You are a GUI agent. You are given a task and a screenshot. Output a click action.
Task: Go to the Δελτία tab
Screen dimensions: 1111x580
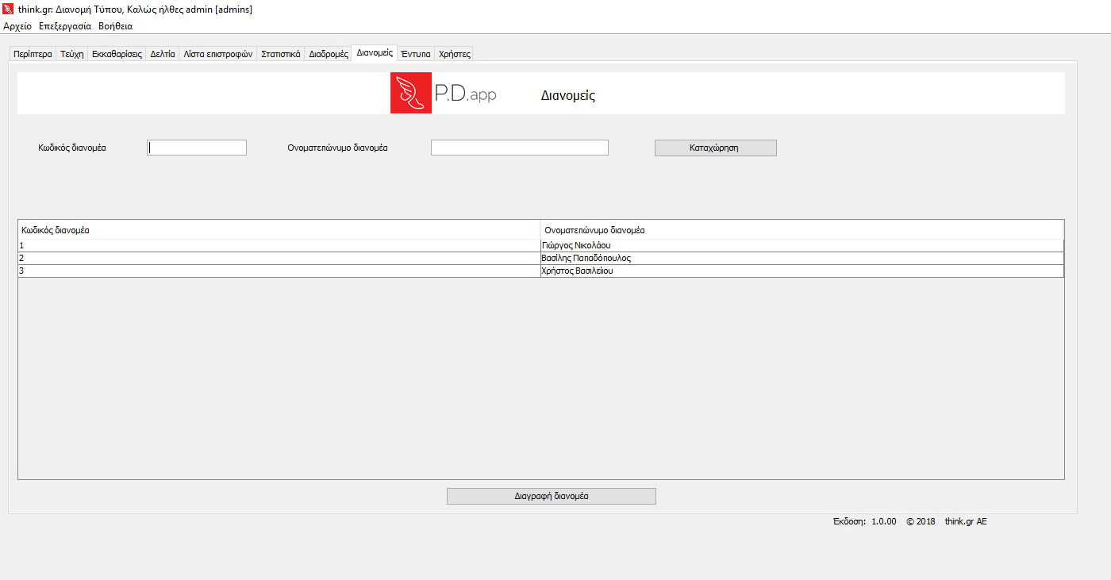click(163, 55)
